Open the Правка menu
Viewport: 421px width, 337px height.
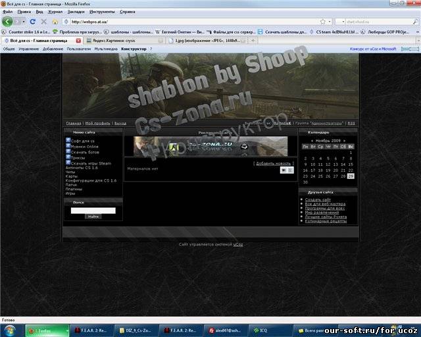pyautogui.click(x=24, y=12)
